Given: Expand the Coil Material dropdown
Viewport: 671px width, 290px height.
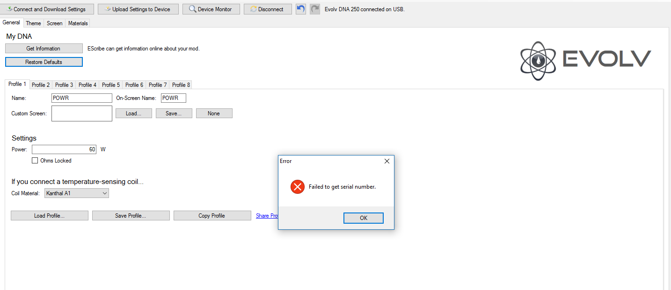Looking at the screenshot, I should tap(77, 193).
